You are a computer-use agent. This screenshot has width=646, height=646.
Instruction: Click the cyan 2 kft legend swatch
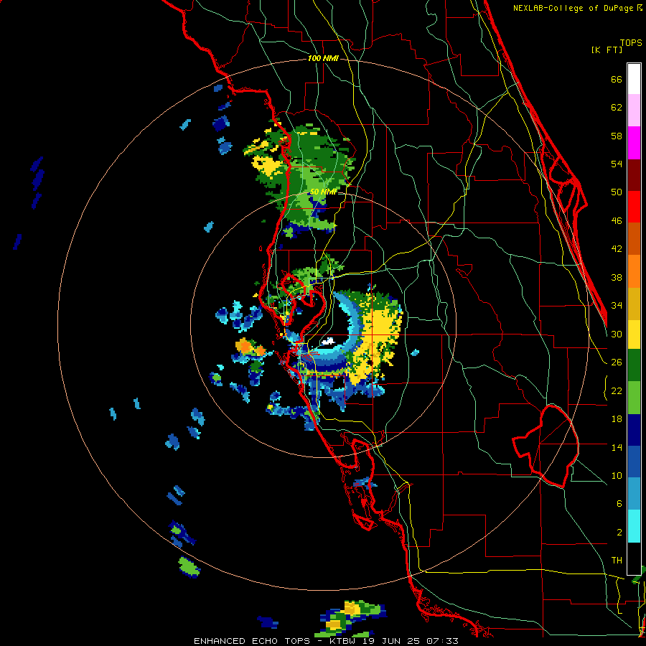634,526
